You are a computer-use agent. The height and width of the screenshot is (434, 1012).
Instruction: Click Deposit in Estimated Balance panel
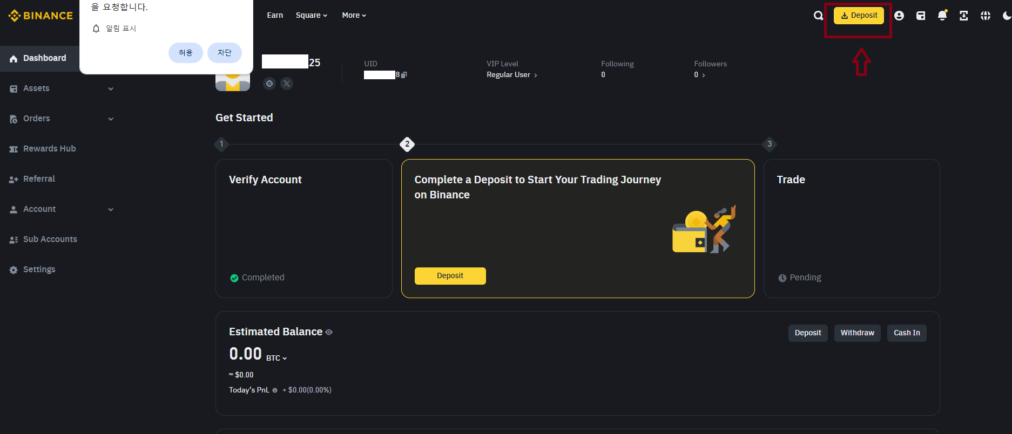coord(808,333)
